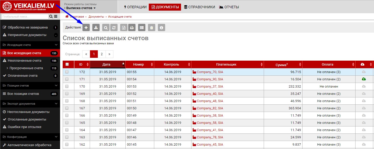Click the plus icon to add invoice
Image resolution: width=374 pixels, height=149 pixels.
pyautogui.click(x=86, y=27)
